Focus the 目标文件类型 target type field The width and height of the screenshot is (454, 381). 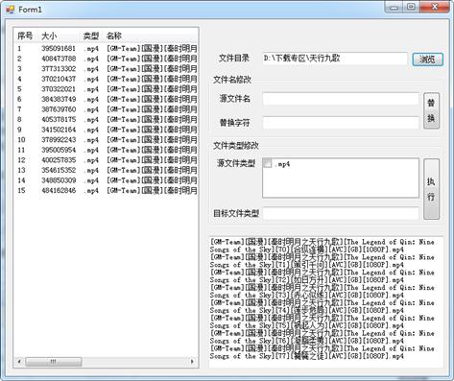341,213
